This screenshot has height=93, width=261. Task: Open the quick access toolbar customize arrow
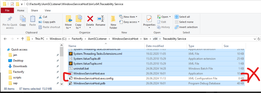[x=22, y=4]
